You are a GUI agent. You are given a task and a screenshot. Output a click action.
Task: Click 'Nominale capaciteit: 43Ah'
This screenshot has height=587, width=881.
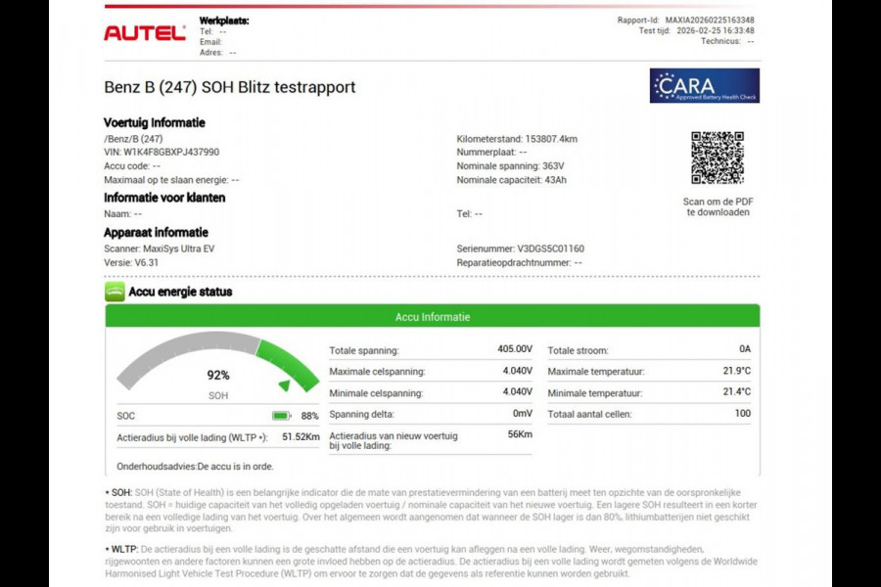click(511, 180)
